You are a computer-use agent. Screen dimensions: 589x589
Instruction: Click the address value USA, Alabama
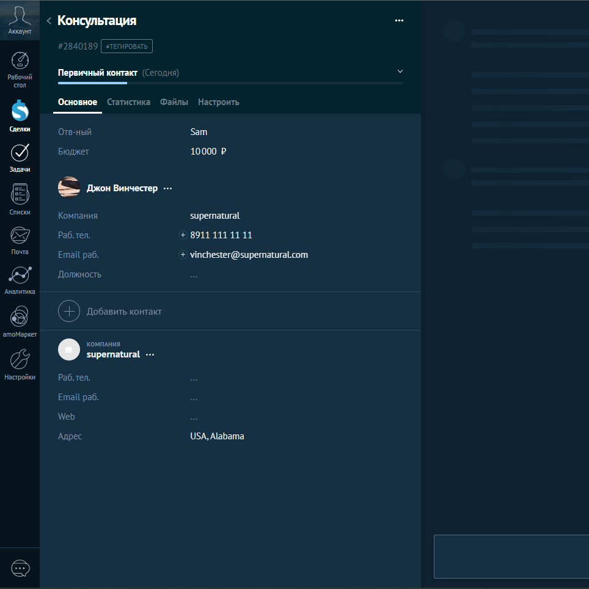[217, 436]
